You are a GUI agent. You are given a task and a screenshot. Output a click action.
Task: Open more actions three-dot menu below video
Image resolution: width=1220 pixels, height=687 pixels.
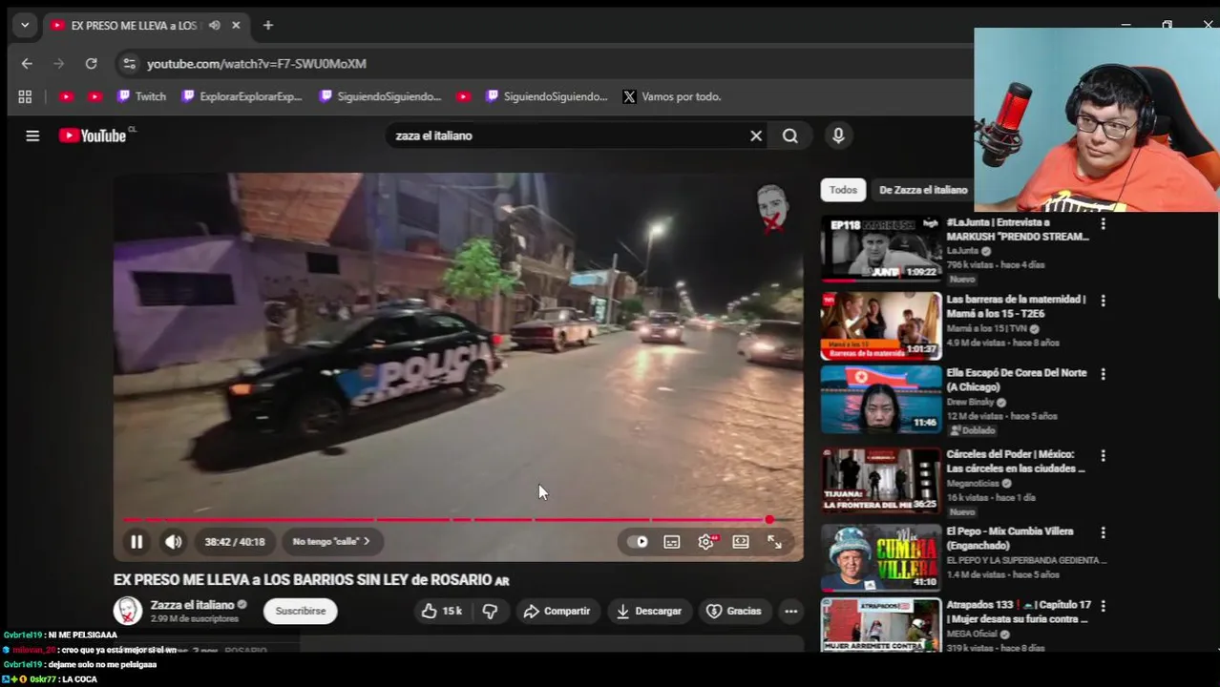pyautogui.click(x=791, y=611)
